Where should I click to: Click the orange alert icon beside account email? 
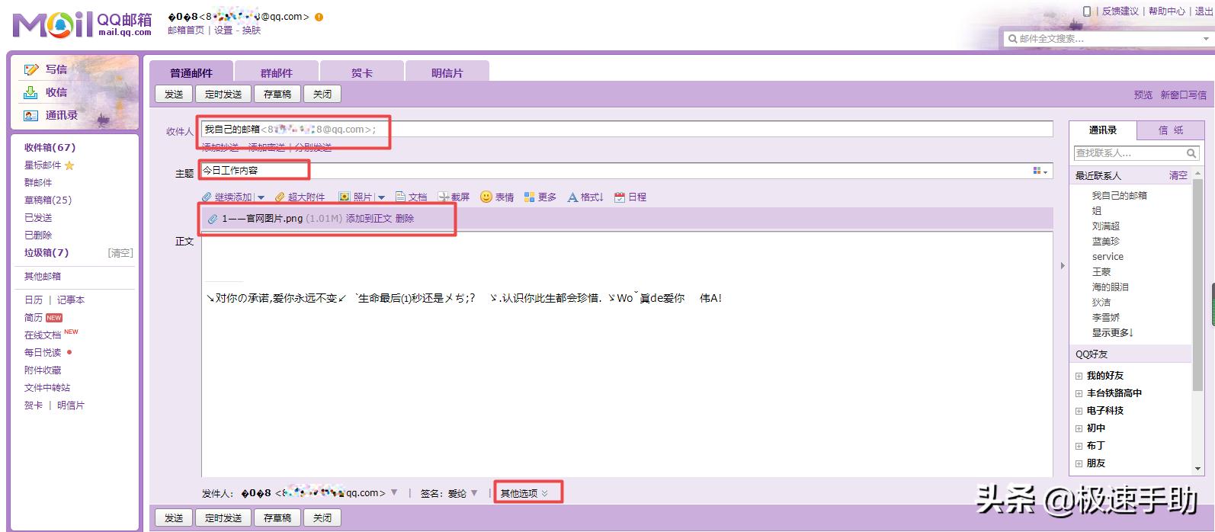click(319, 17)
